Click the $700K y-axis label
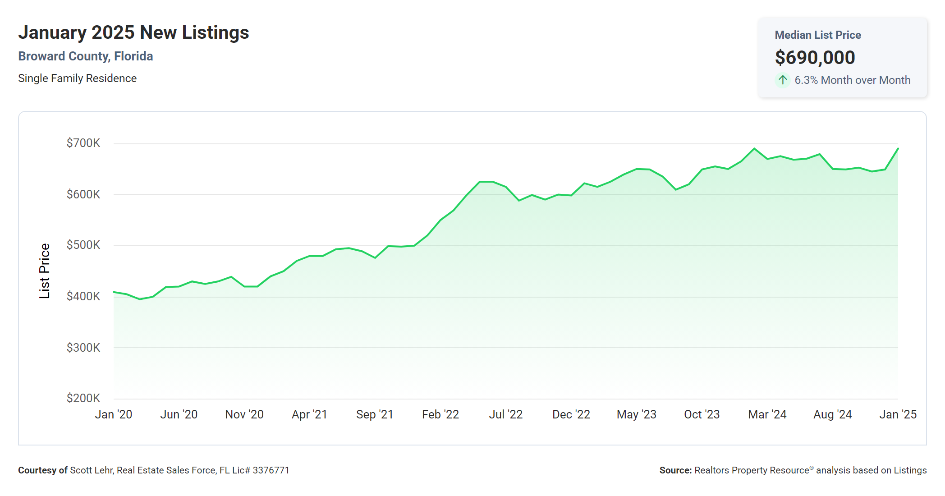This screenshot has height=496, width=945. 83,143
